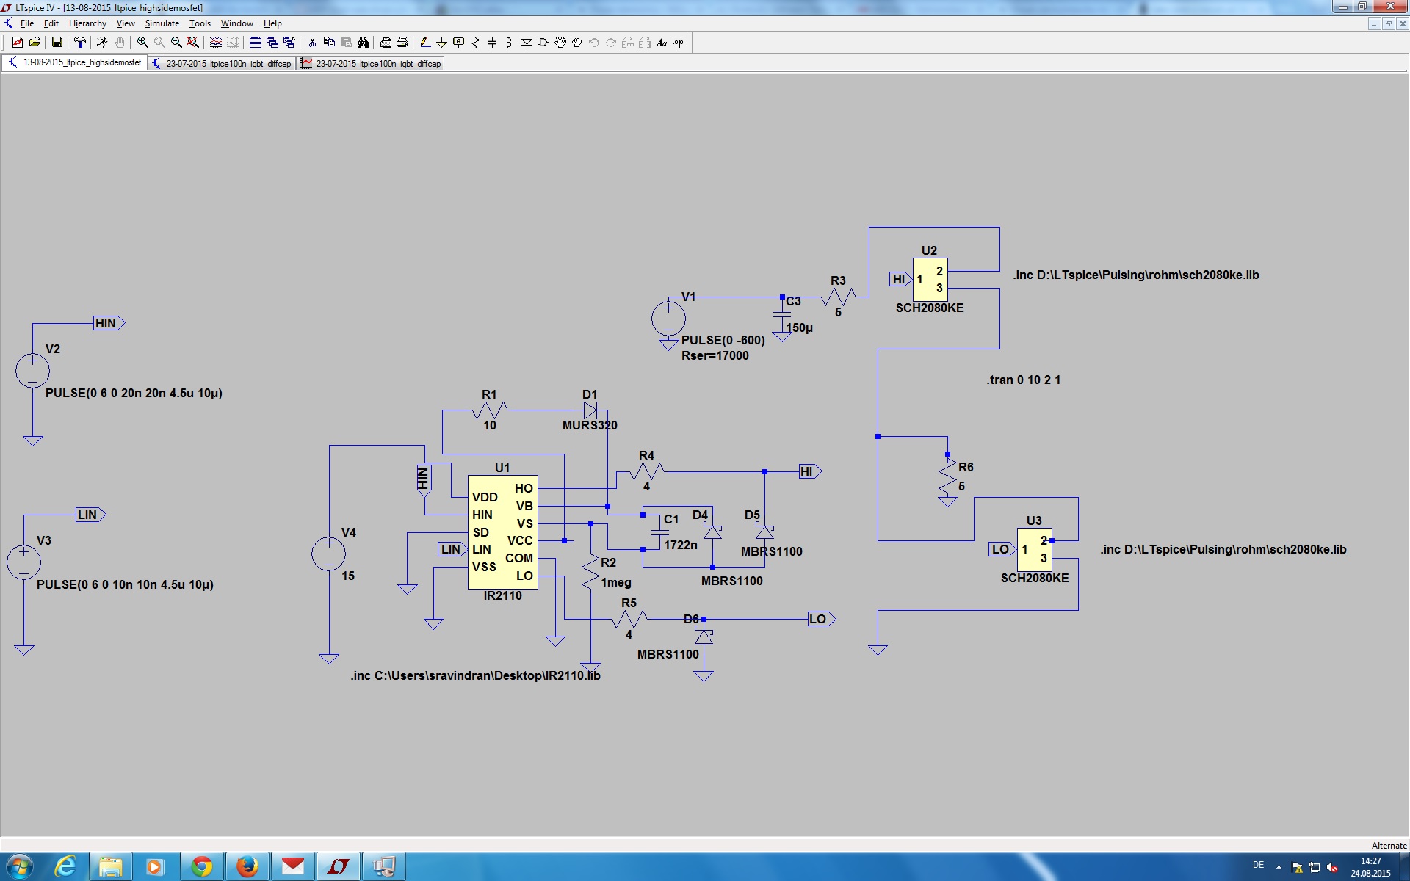Open the Simulate menu
Screen dimensions: 1410x881
click(x=162, y=23)
